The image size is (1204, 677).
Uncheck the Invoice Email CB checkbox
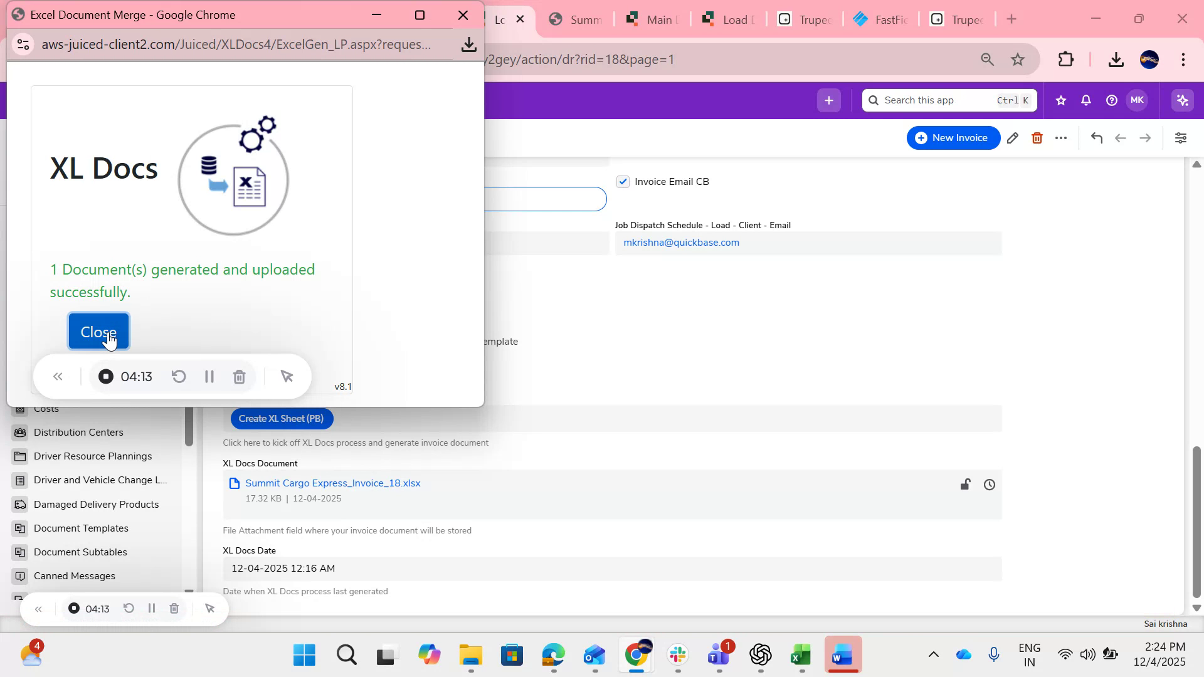(x=622, y=181)
